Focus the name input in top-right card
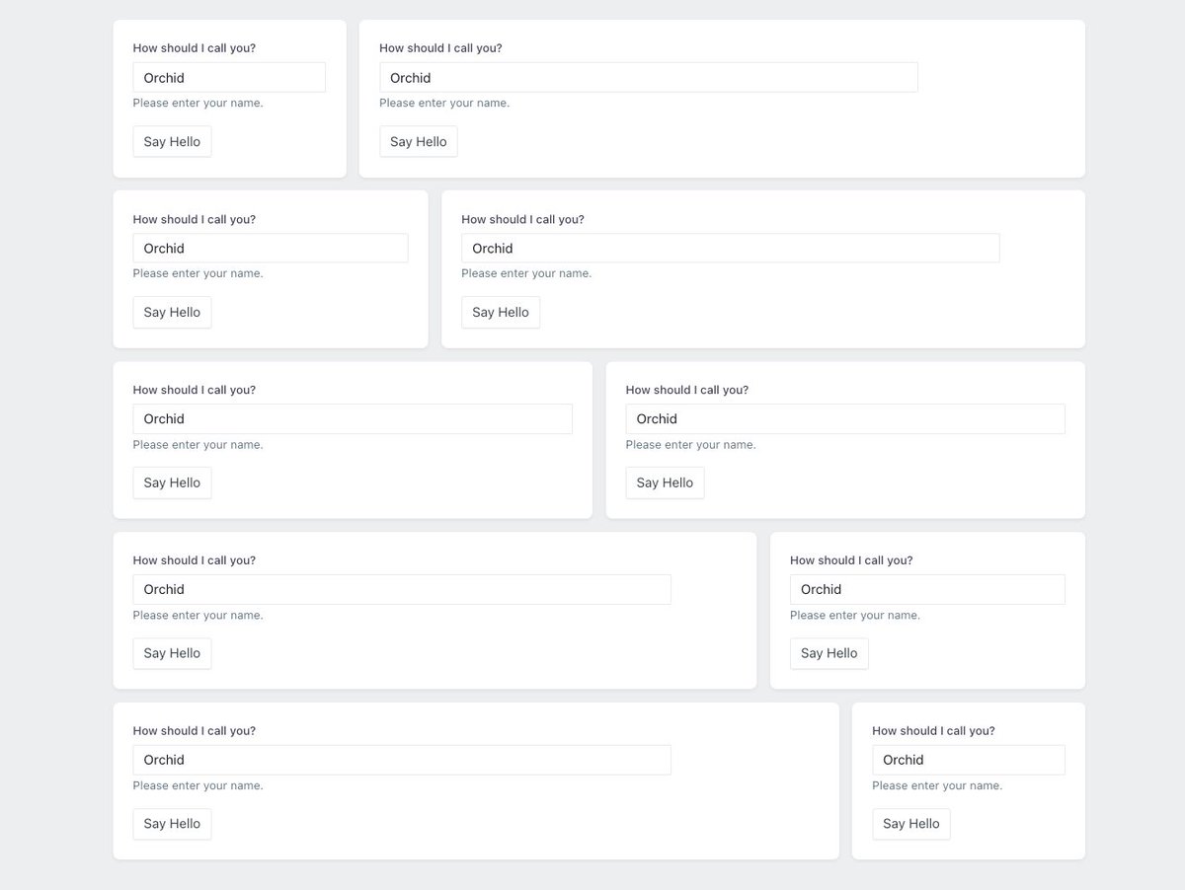1185x890 pixels. (649, 77)
